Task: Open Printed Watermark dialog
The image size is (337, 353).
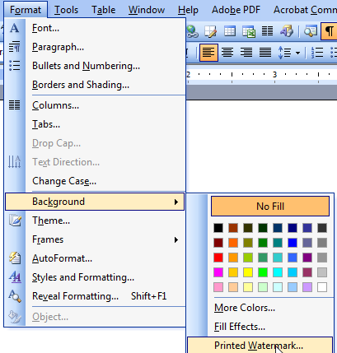Action: coord(260,346)
